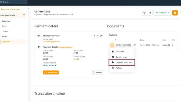
Task: Open carleetoms@gmail.com email link
Action: (51, 42)
